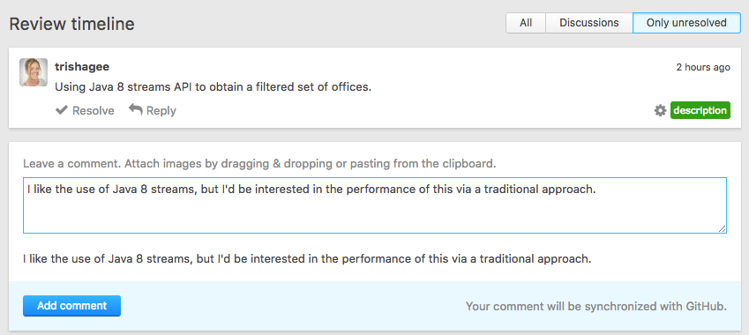749x335 pixels.
Task: Click the green description tag
Action: coord(700,110)
